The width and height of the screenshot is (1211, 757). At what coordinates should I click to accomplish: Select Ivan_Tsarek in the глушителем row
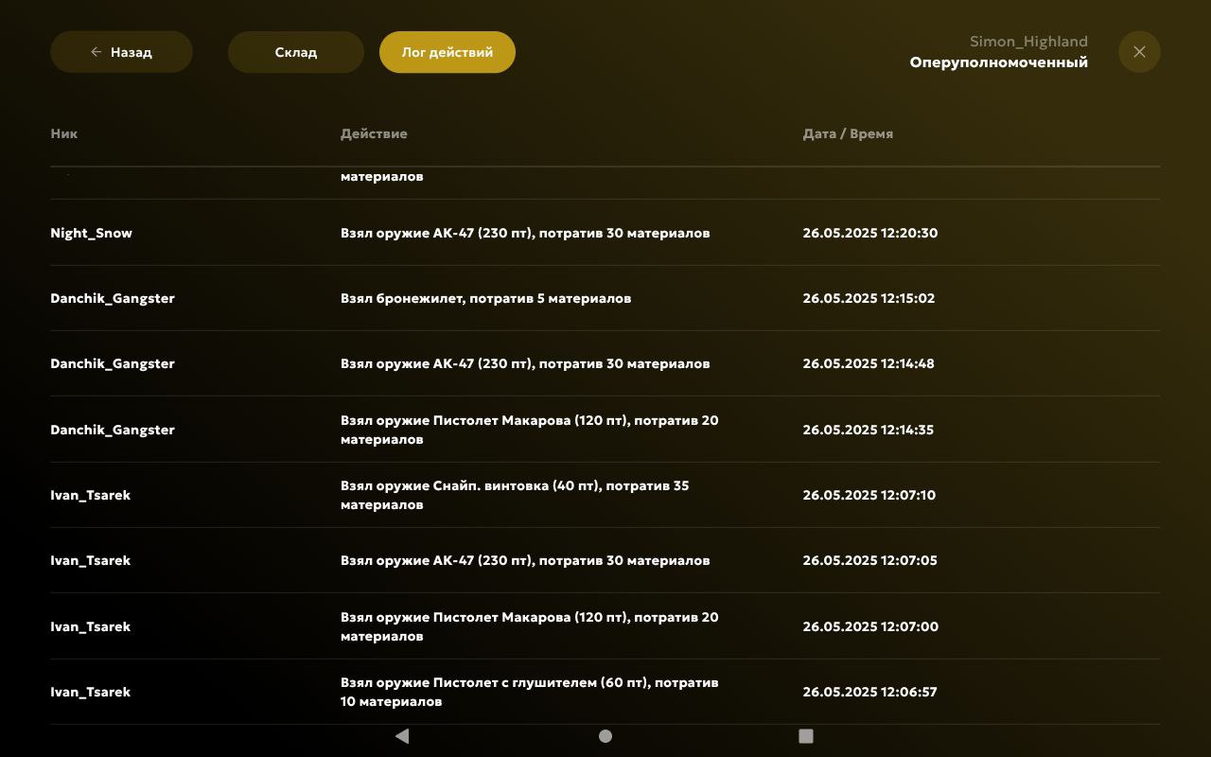pos(90,692)
